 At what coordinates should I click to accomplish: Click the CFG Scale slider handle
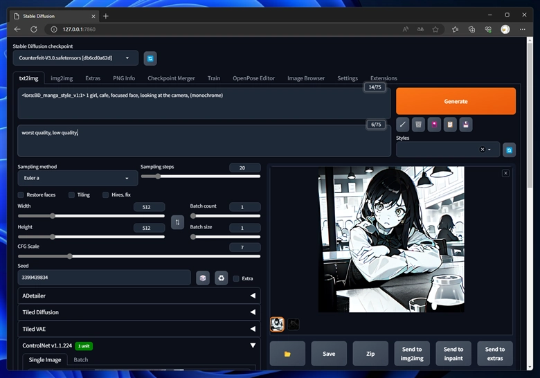pyautogui.click(x=70, y=256)
